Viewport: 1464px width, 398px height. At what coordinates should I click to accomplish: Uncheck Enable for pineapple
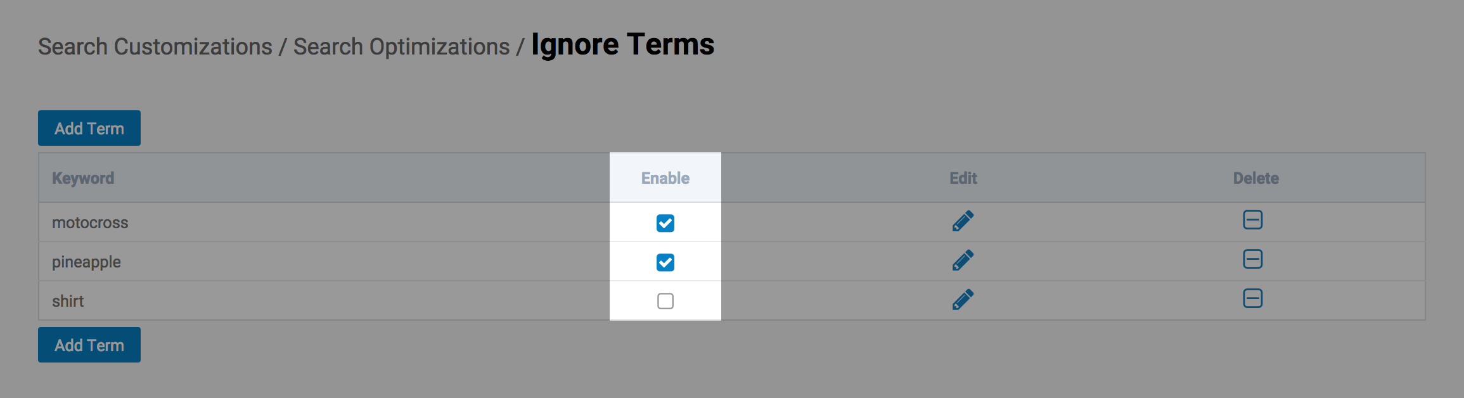tap(665, 262)
